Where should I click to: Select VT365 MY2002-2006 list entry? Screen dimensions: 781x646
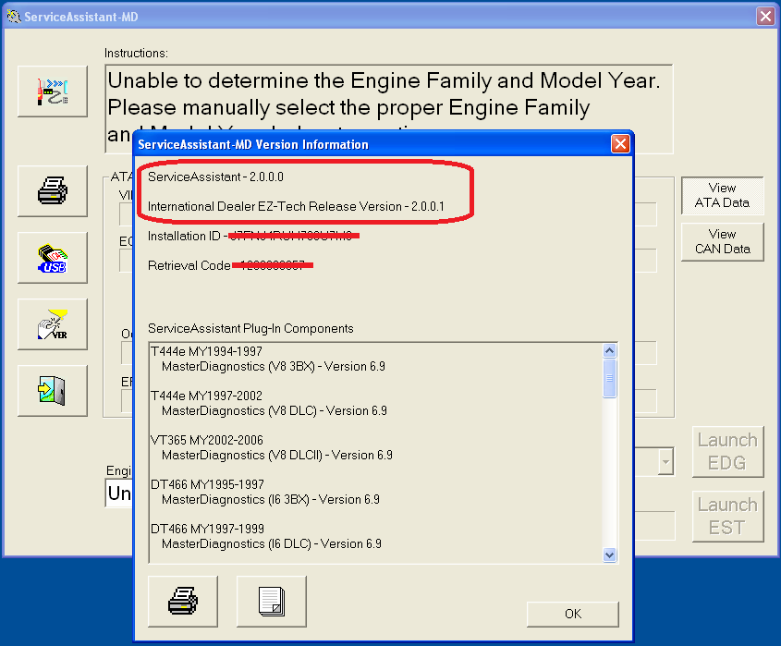coord(207,440)
